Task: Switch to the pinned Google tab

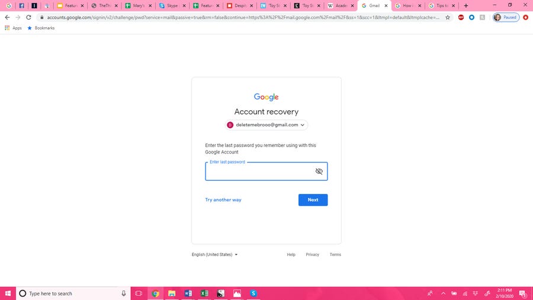Action: [9, 5]
